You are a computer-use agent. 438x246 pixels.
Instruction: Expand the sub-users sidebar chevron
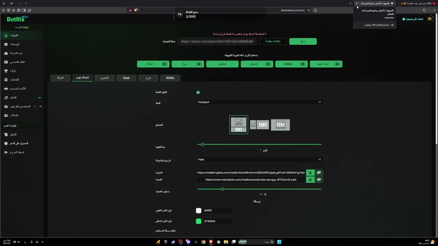coord(40,106)
